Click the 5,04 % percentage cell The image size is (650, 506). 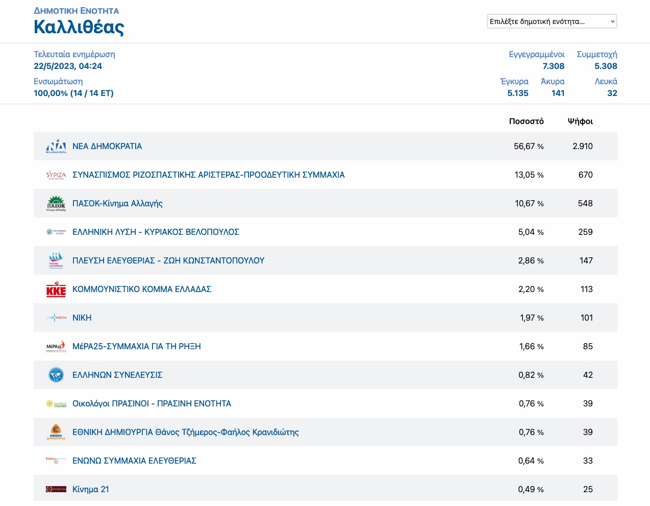click(531, 232)
